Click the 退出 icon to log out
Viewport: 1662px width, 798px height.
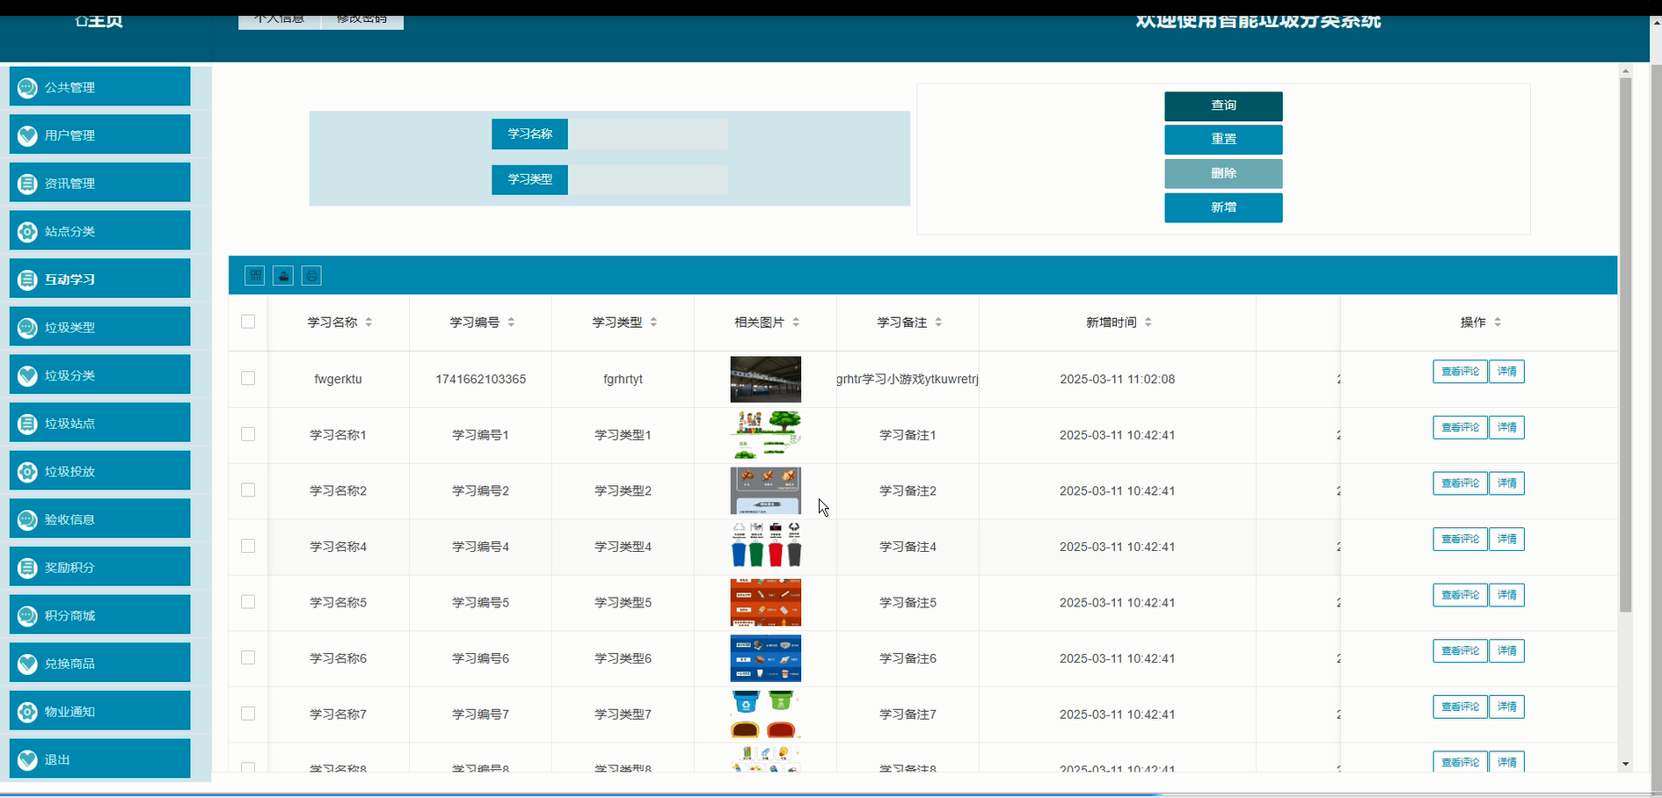pos(26,759)
